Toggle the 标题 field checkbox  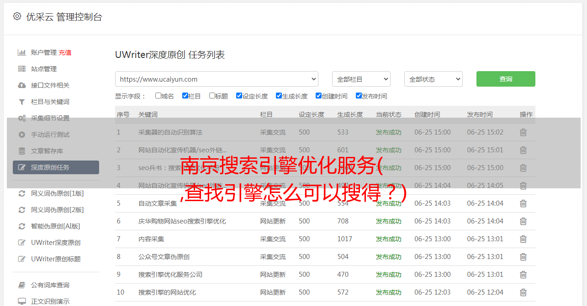212,96
